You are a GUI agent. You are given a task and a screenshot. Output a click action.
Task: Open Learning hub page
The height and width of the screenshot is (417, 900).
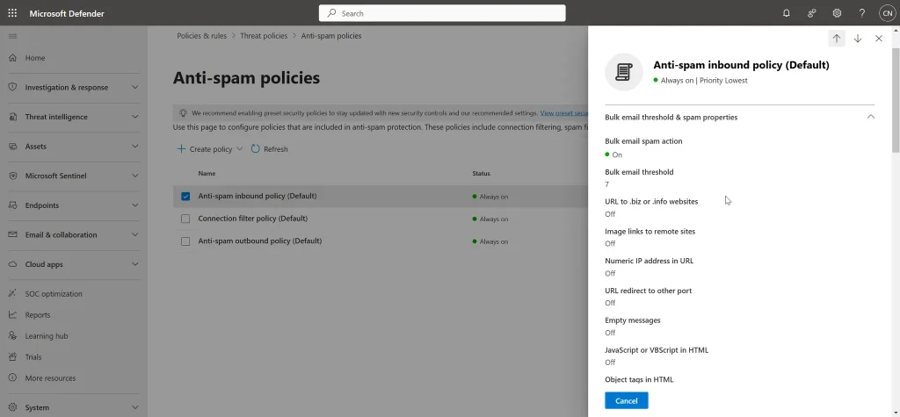click(47, 336)
